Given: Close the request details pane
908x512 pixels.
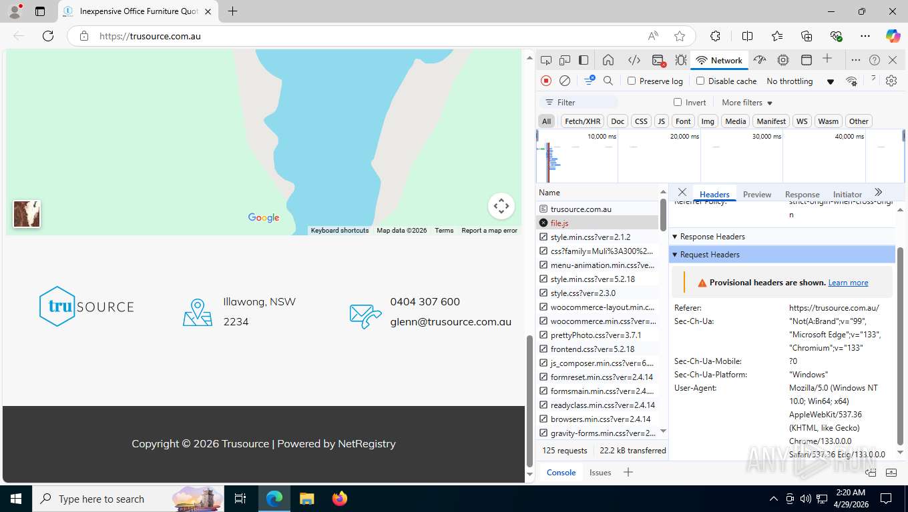Looking at the screenshot, I should [x=682, y=192].
